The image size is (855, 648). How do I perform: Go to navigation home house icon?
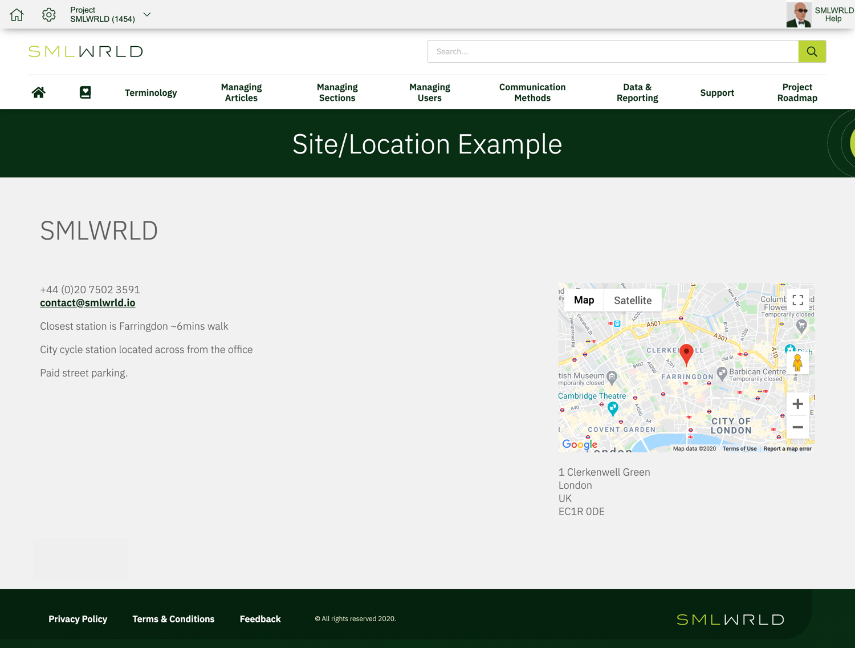[38, 92]
